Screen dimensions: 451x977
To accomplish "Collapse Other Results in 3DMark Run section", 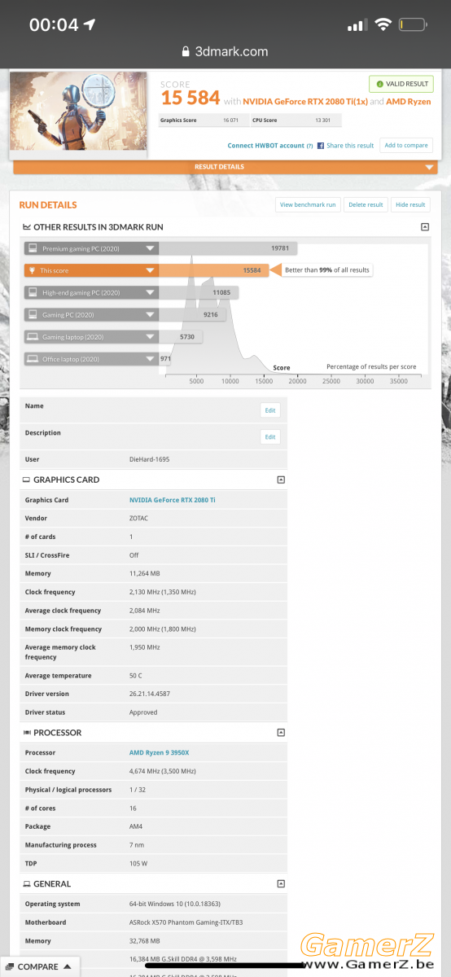I will [x=425, y=227].
